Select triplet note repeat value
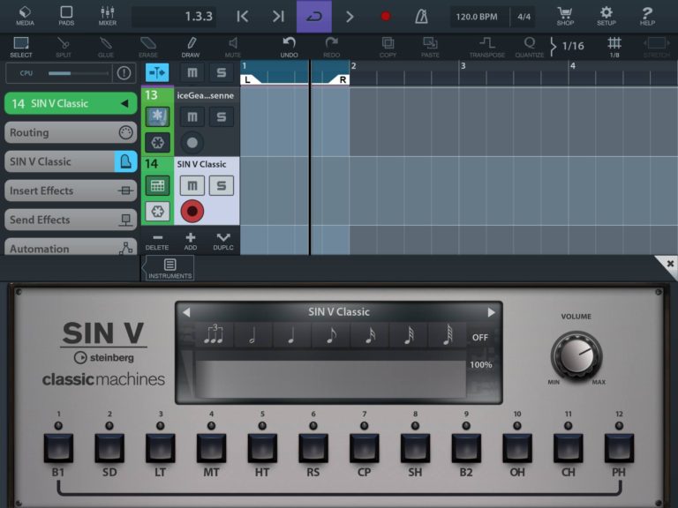Image resolution: width=678 pixels, height=508 pixels. pos(214,335)
